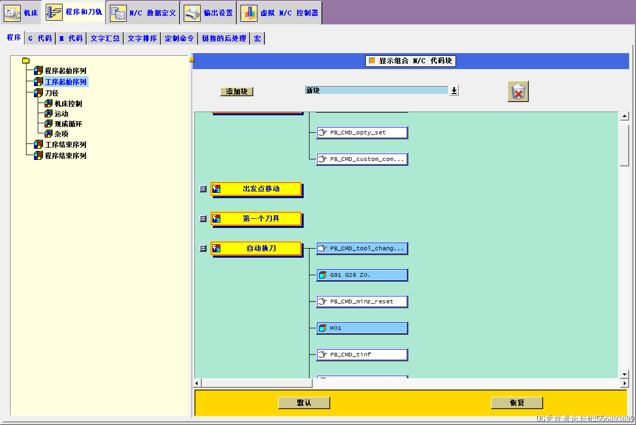Switch to the M 代码 sub-tab
Viewport: 636px width, 425px height.
point(71,38)
